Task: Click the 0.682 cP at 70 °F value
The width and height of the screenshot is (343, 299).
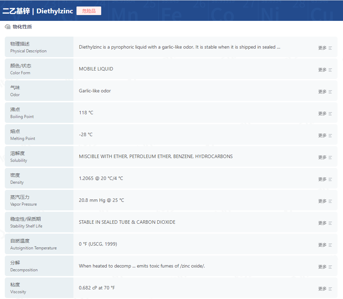Action: 97,288
